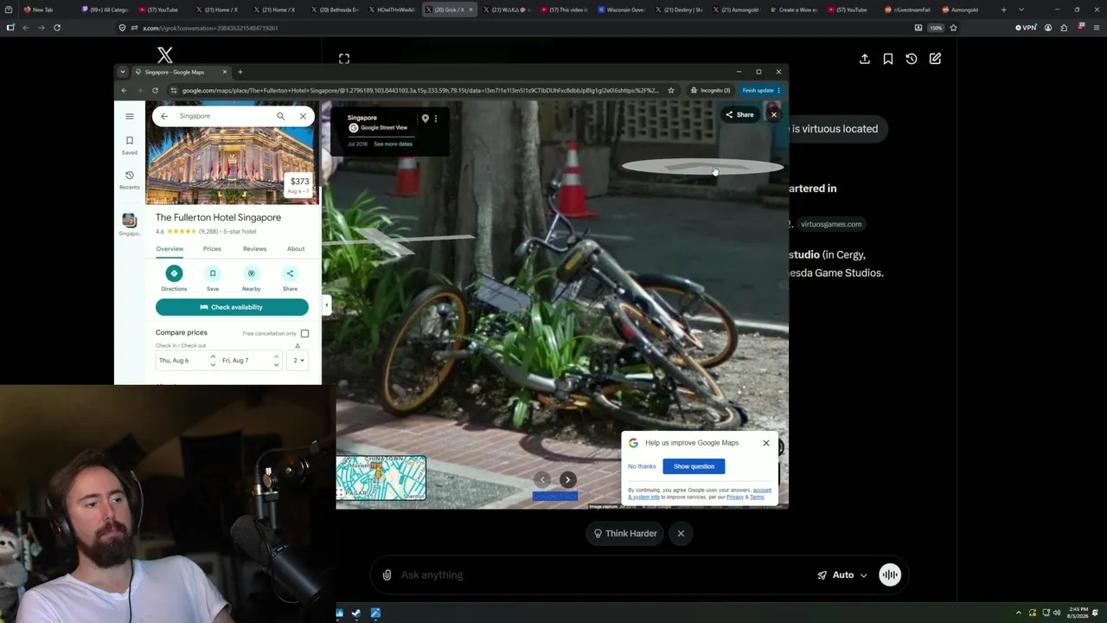
Task: Open Finish update menu in Chrome
Action: 761,90
